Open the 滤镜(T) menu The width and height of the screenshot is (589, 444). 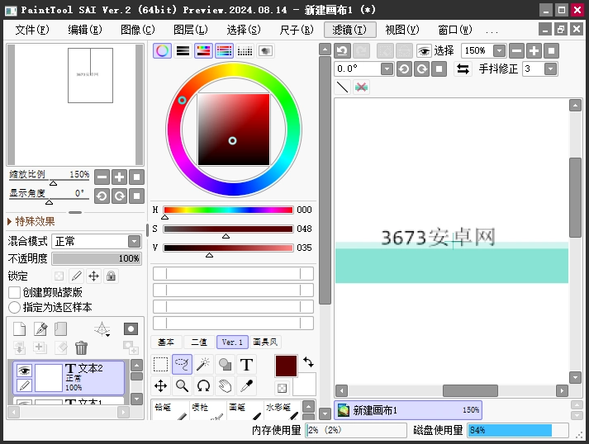coord(349,30)
